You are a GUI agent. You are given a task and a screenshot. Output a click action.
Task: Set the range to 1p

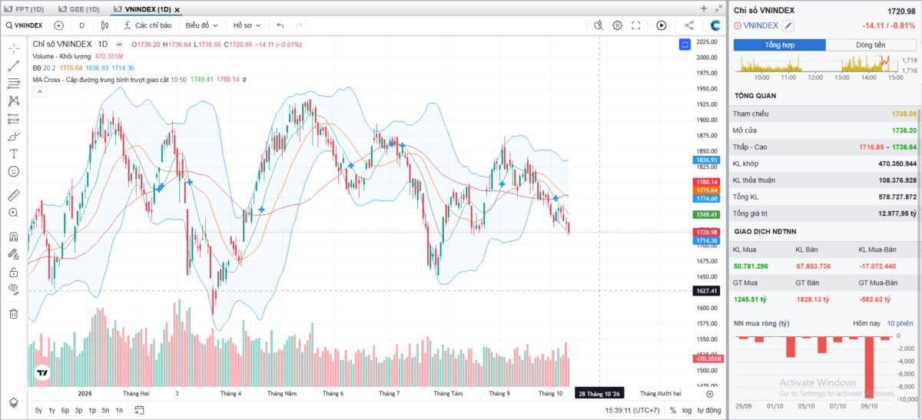[x=92, y=410]
